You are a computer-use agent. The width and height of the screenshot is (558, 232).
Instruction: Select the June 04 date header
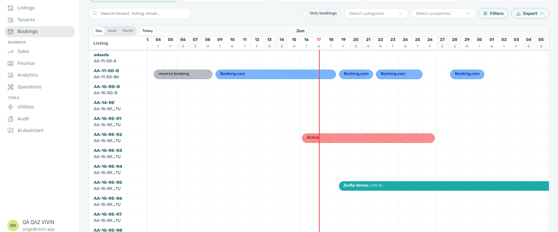[158, 43]
